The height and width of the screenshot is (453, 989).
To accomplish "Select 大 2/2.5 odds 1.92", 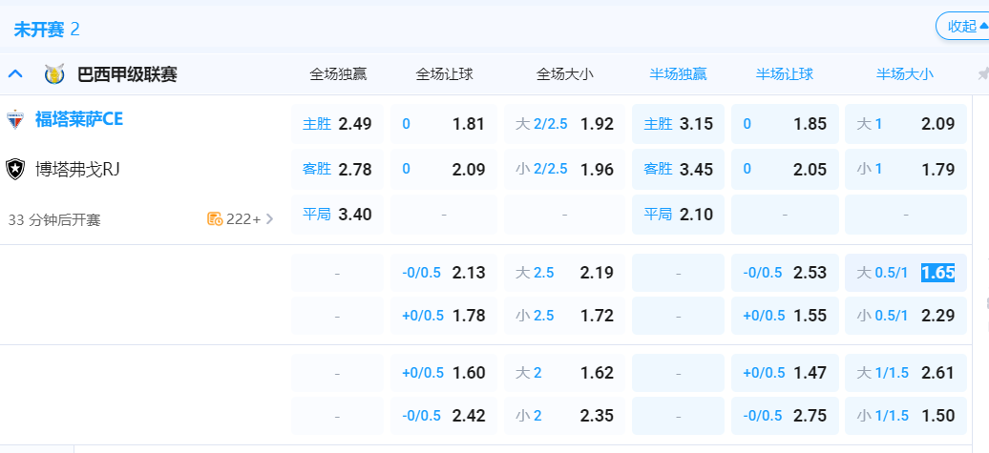I will pyautogui.click(x=563, y=124).
